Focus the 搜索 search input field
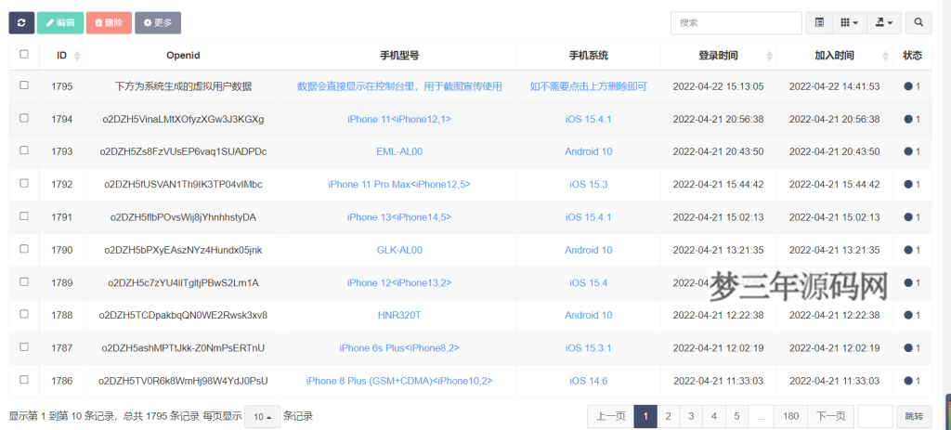The width and height of the screenshot is (951, 430). (x=736, y=22)
